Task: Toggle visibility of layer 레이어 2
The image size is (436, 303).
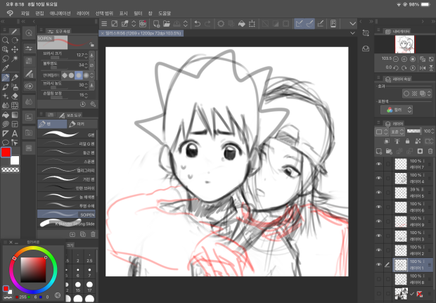Action: coord(378,250)
